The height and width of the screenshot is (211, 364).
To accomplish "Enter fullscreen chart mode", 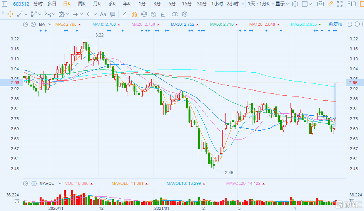I will coord(339,4).
